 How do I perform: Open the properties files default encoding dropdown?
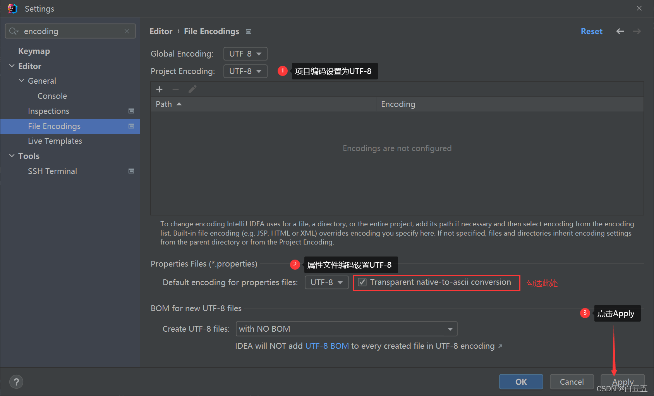tap(327, 282)
